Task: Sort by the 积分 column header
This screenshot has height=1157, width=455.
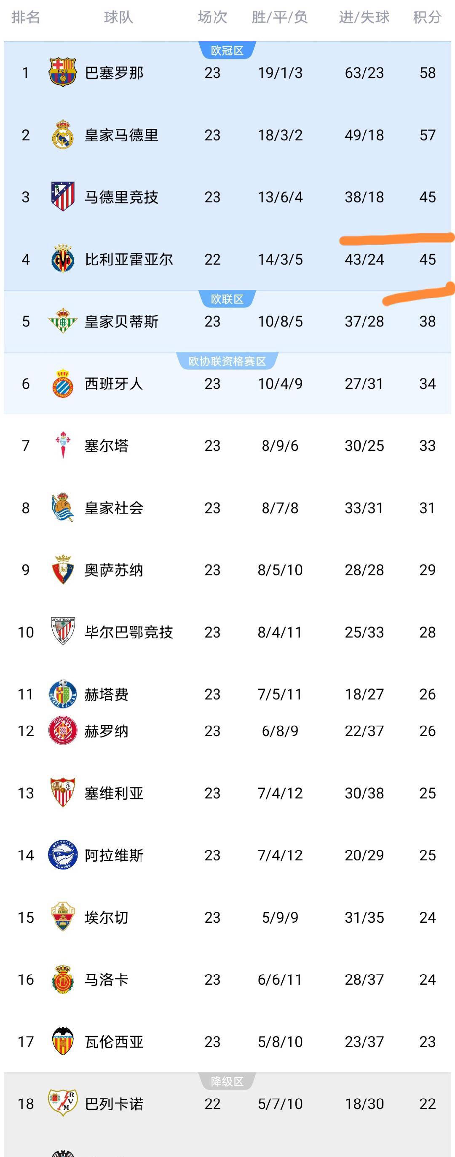Action: click(427, 17)
